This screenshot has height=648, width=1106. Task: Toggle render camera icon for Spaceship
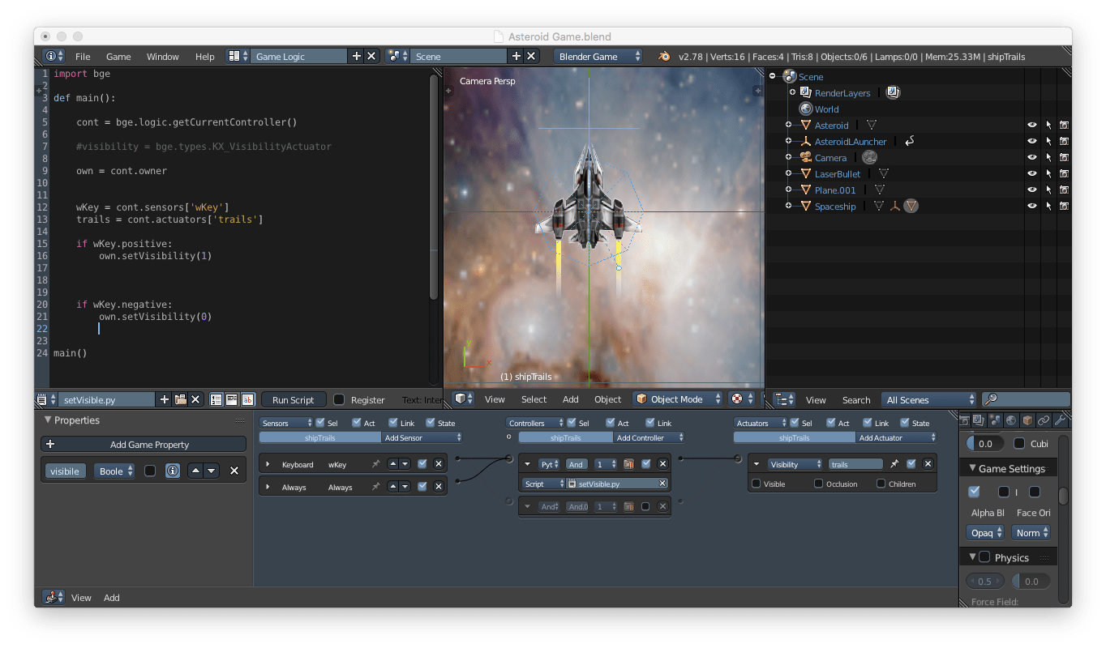[1063, 207]
